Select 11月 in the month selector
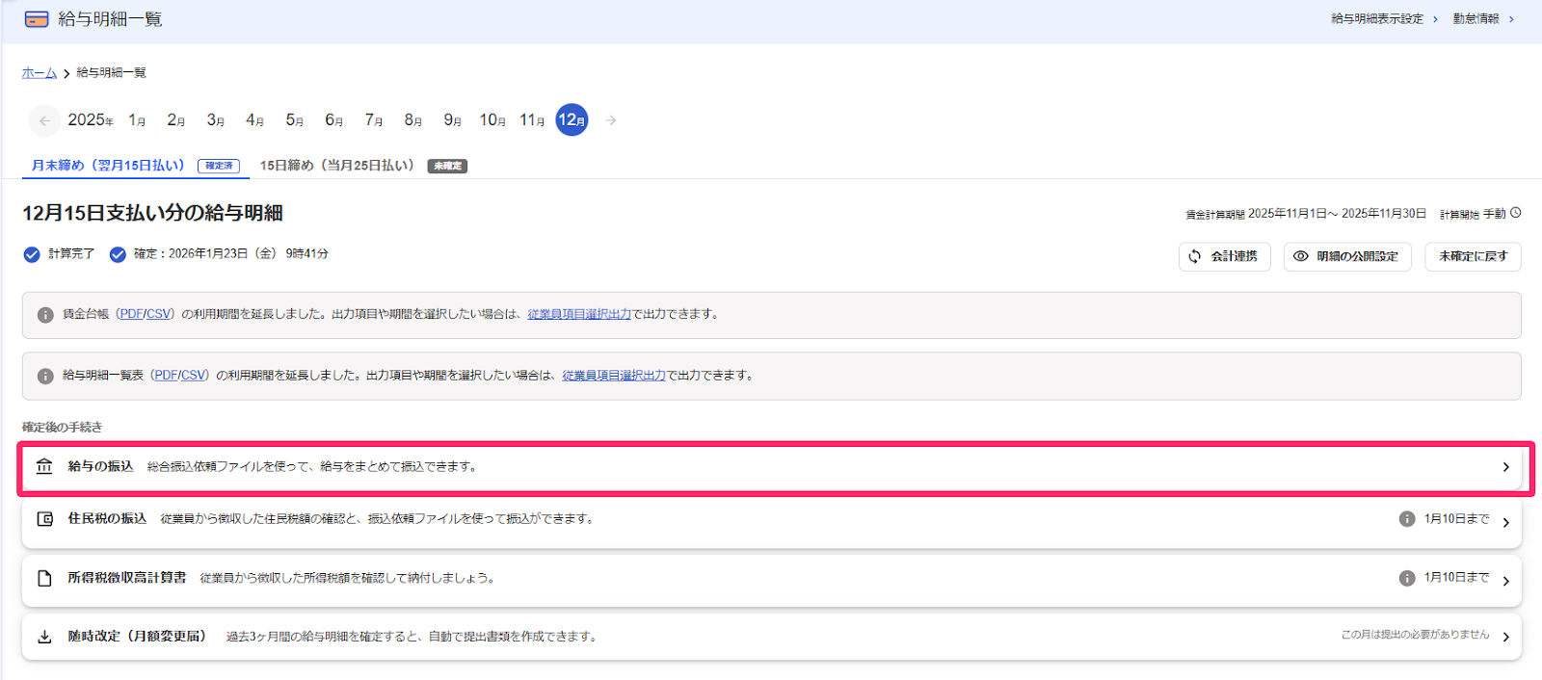1542x680 pixels. click(532, 120)
